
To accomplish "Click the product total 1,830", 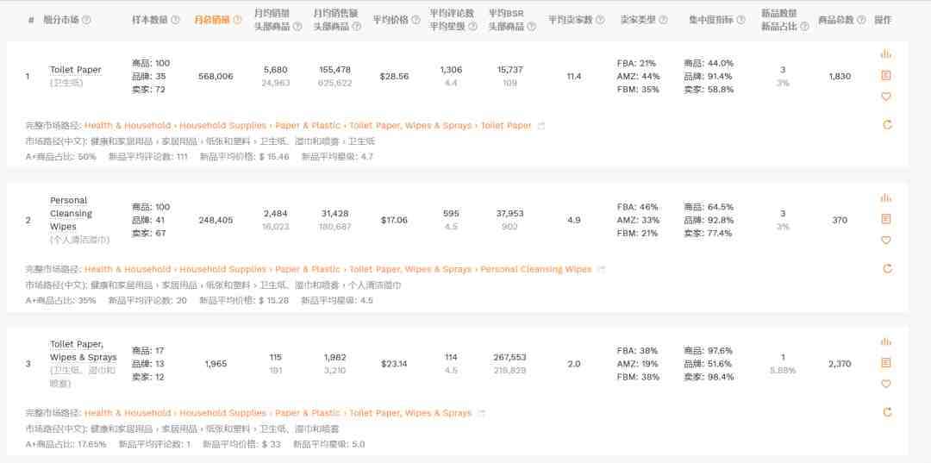I will pyautogui.click(x=840, y=76).
